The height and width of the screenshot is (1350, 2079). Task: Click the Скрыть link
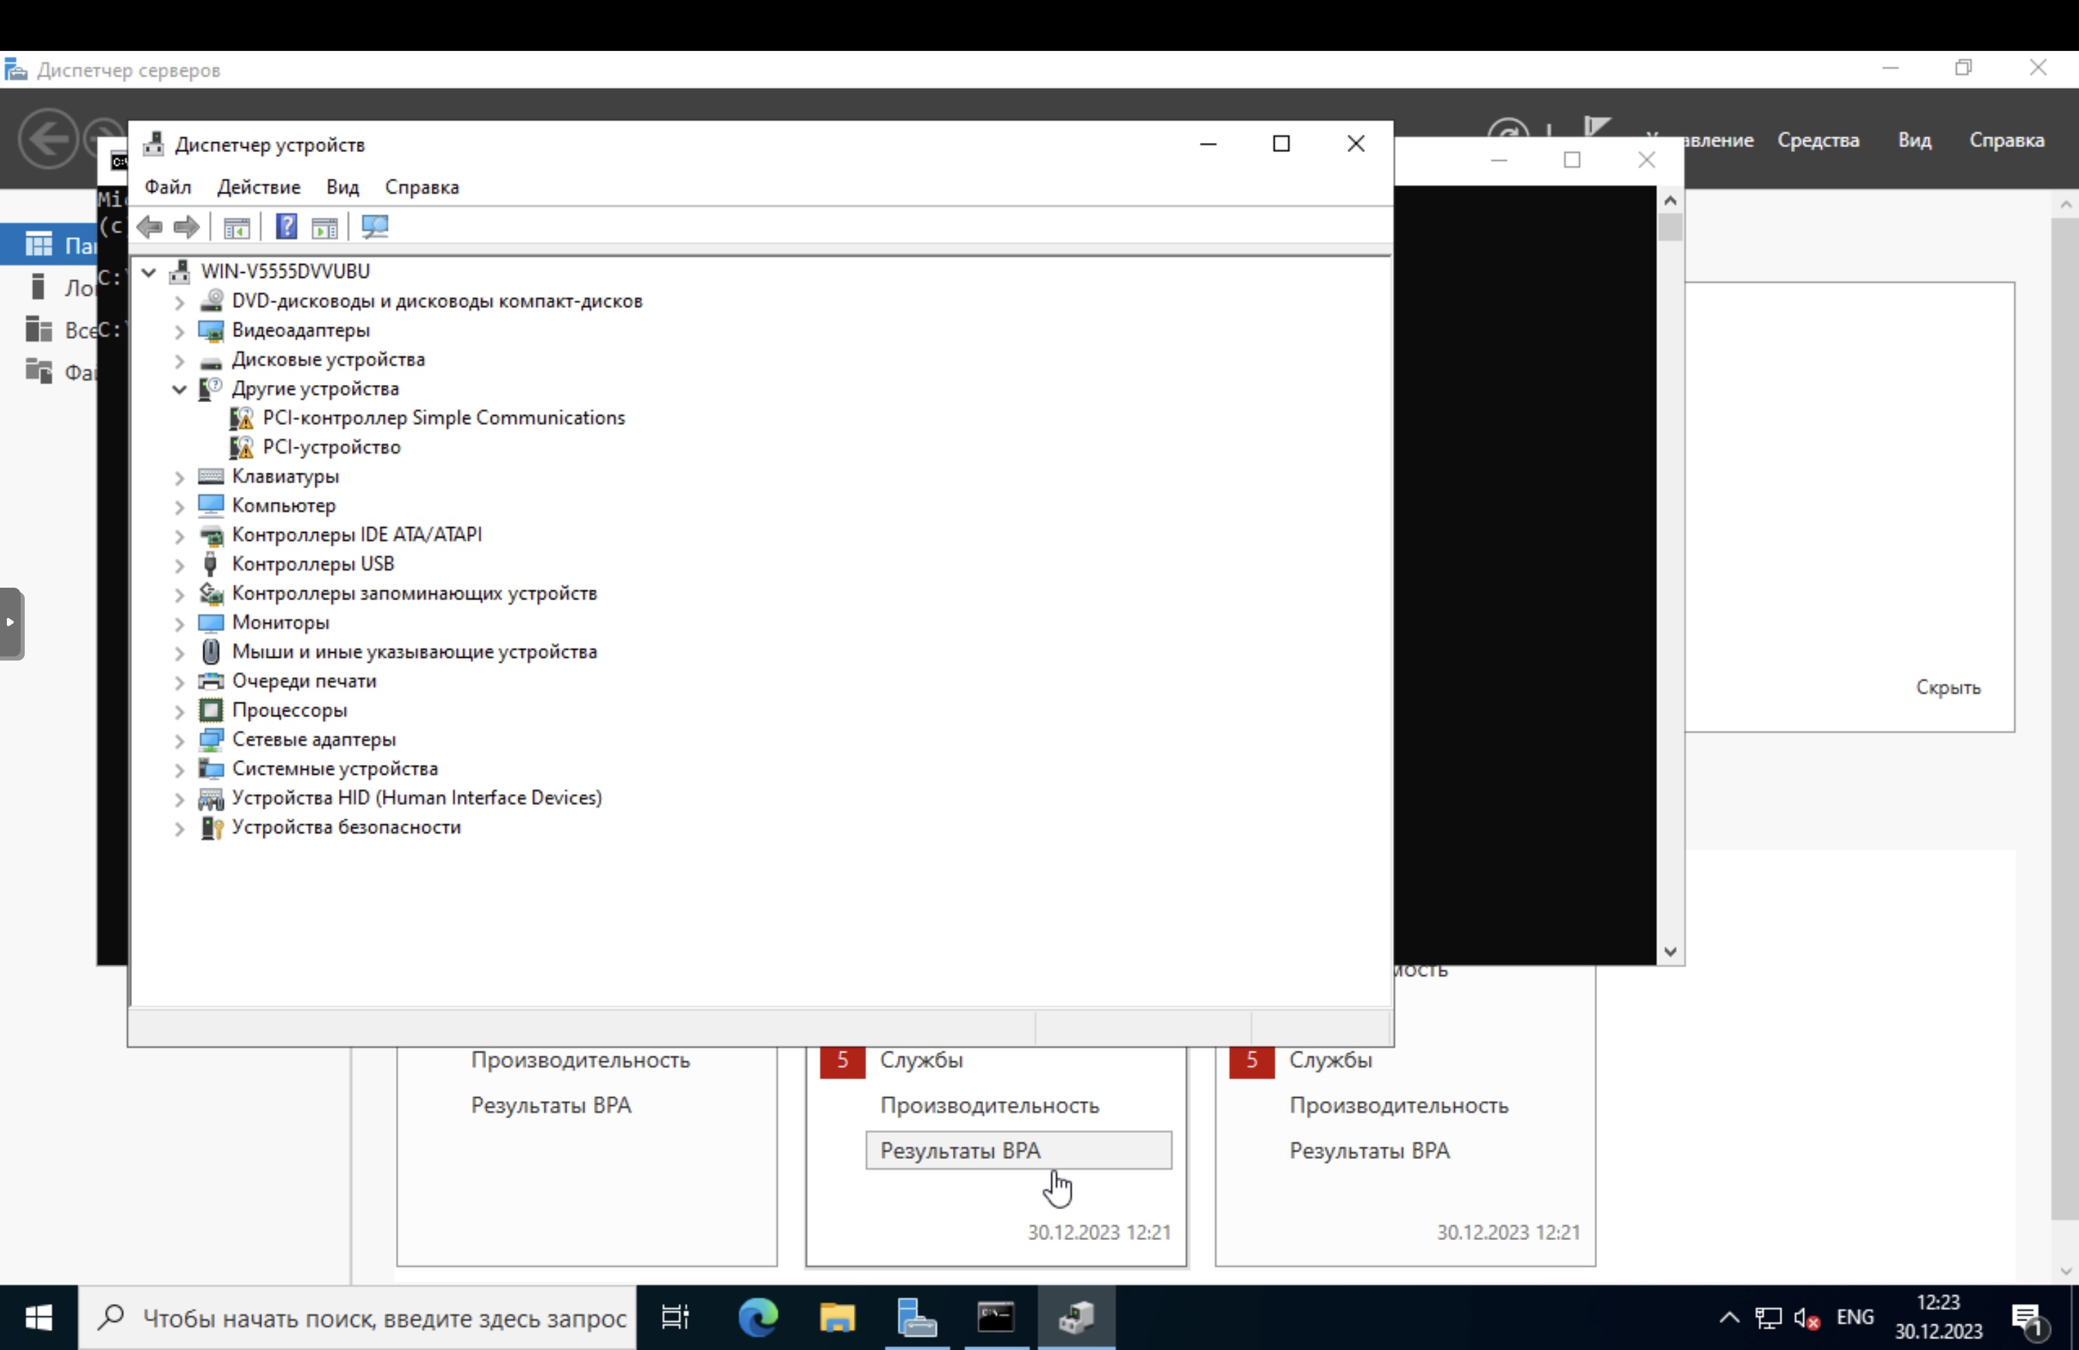1947,688
